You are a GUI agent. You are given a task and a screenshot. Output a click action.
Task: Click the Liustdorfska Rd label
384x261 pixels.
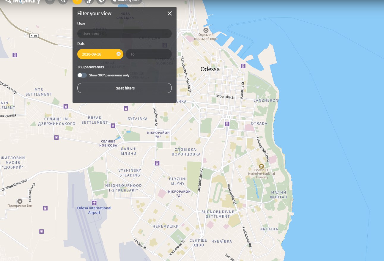click(200, 181)
